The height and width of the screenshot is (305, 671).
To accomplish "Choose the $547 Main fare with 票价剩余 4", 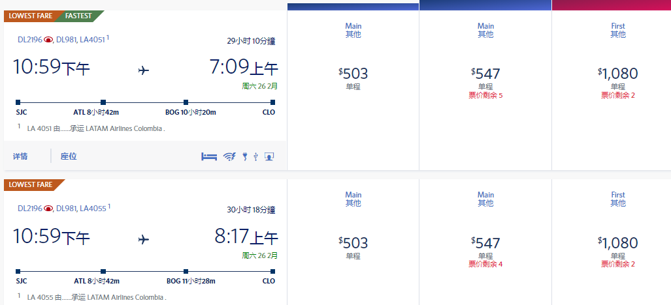I will [485, 243].
